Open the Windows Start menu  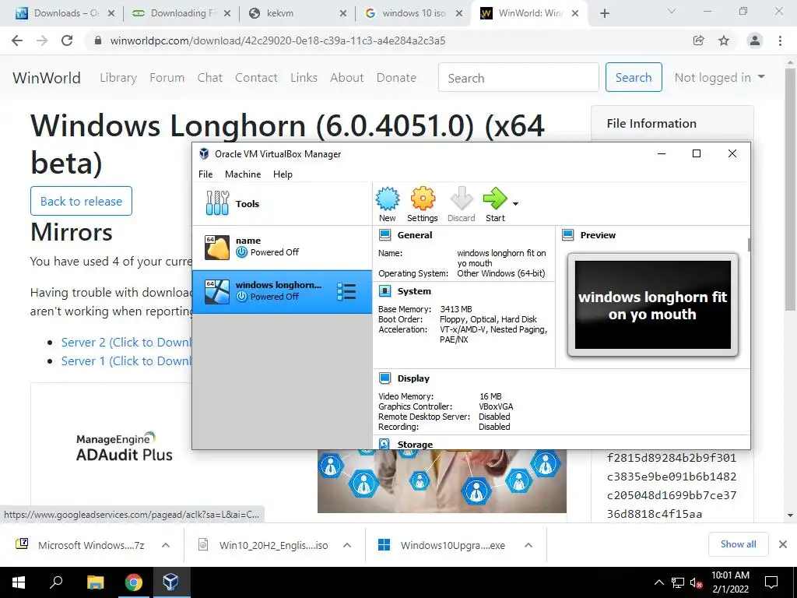point(19,582)
